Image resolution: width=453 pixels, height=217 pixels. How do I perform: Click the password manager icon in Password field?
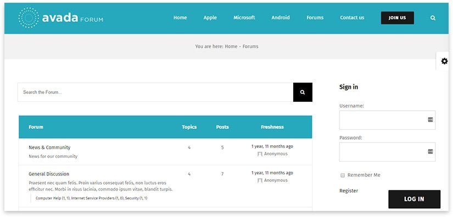(x=430, y=151)
